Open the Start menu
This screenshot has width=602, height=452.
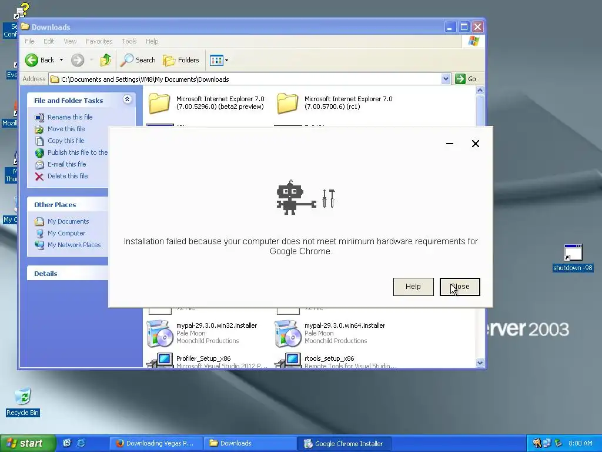(x=27, y=444)
